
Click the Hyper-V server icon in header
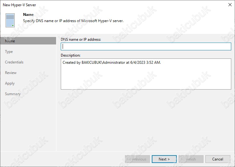pos(10,20)
